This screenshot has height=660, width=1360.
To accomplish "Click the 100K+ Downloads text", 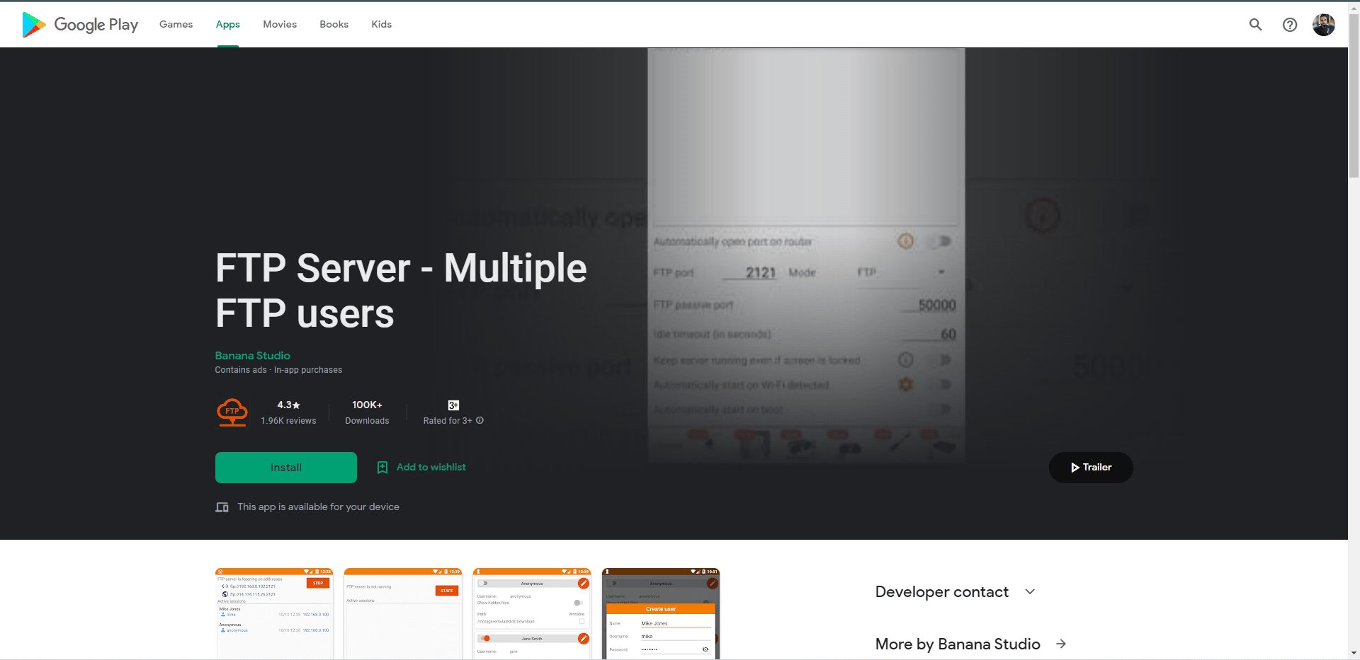I will (367, 412).
